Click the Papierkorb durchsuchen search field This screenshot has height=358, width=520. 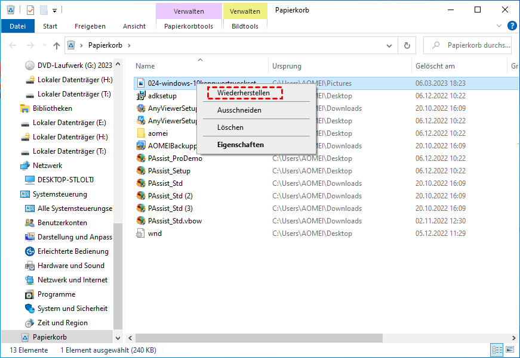coord(467,45)
